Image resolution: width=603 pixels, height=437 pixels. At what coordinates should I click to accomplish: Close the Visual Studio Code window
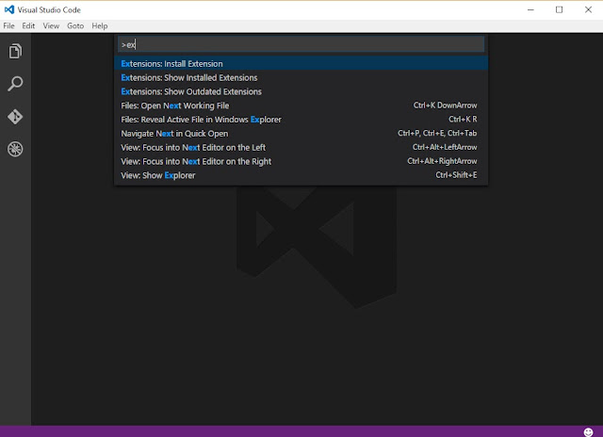588,9
